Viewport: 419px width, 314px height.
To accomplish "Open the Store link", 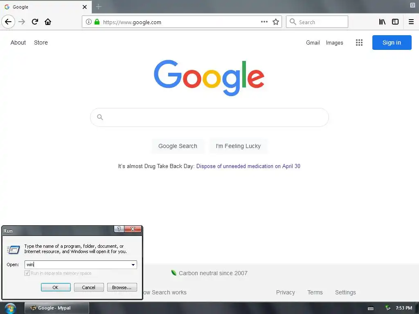I will 41,43.
